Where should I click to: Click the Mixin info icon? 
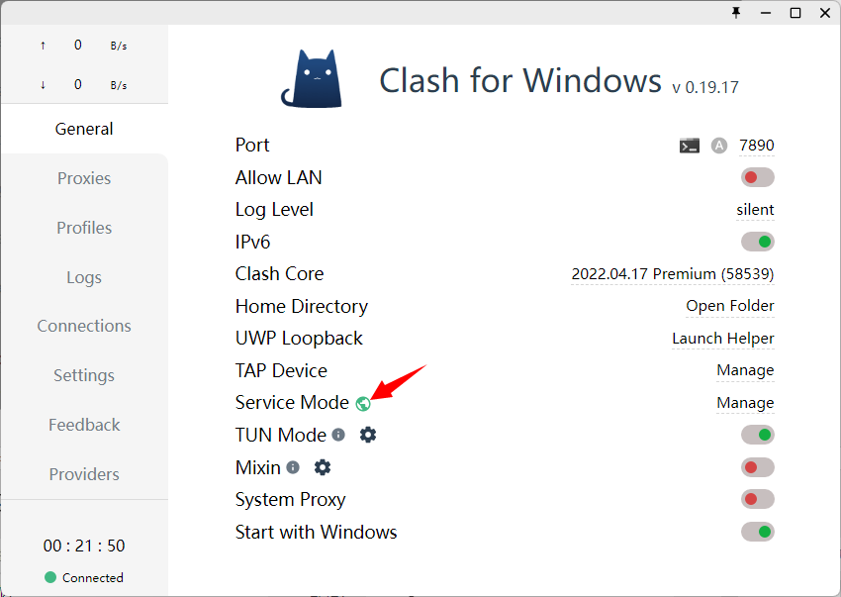(293, 467)
